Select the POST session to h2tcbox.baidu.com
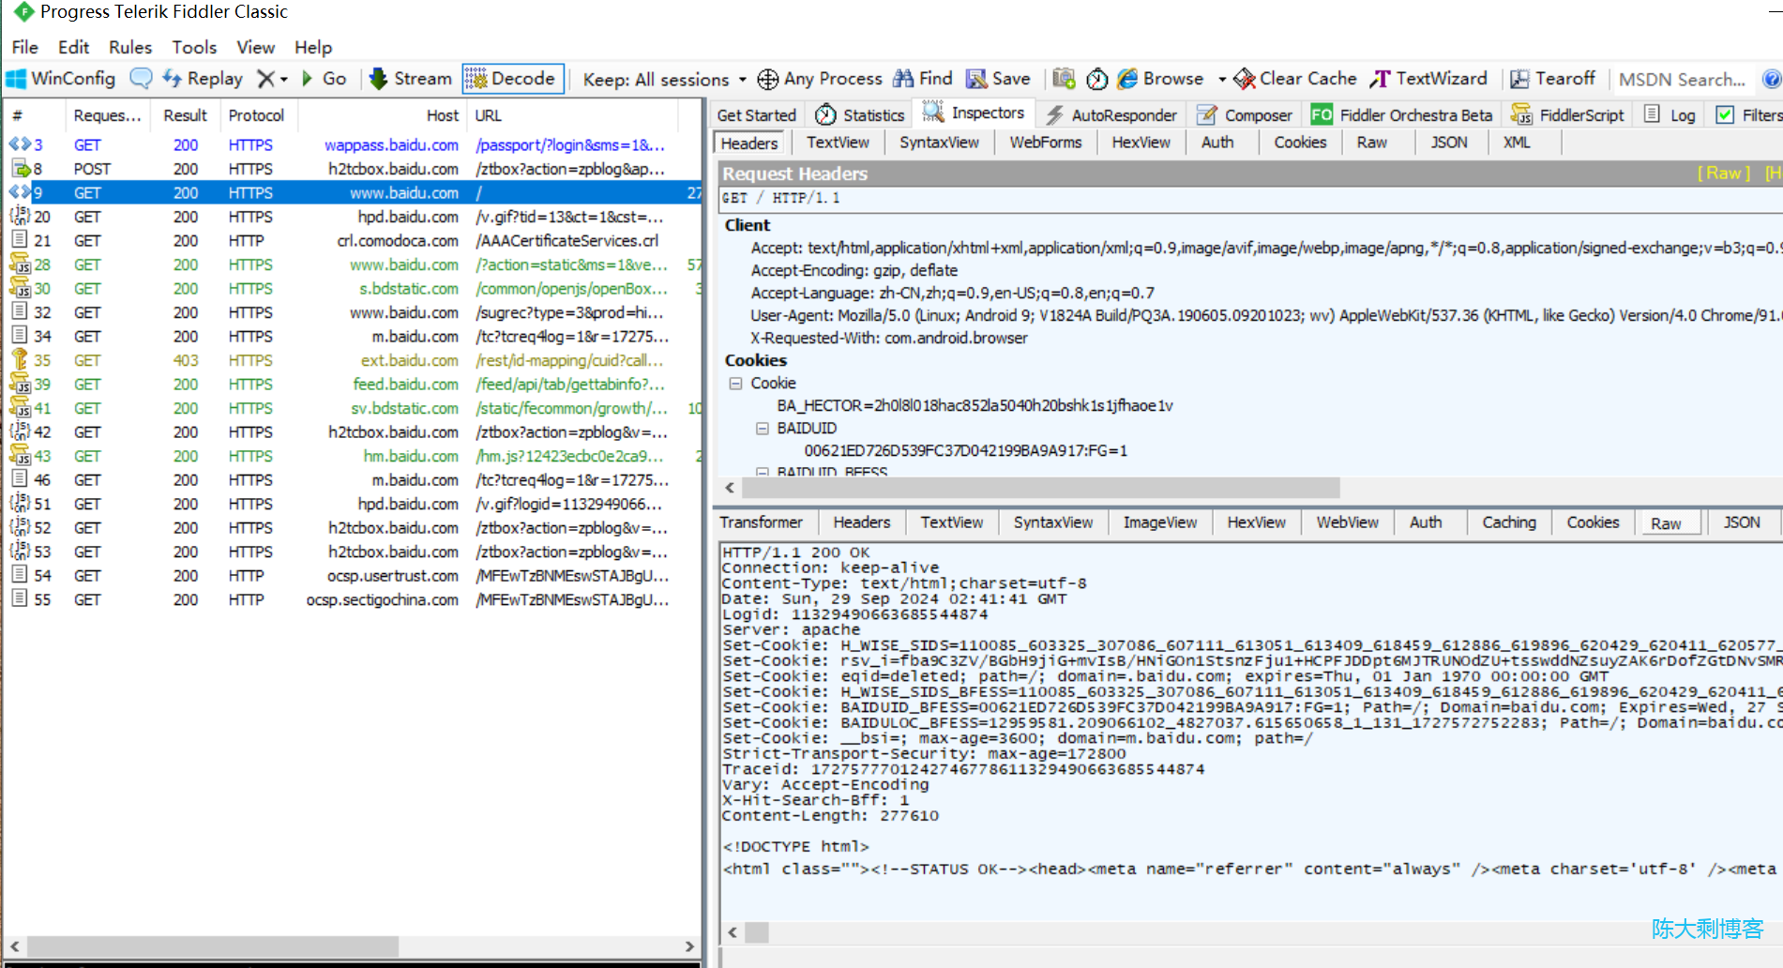Viewport: 1783px width, 968px height. [352, 169]
